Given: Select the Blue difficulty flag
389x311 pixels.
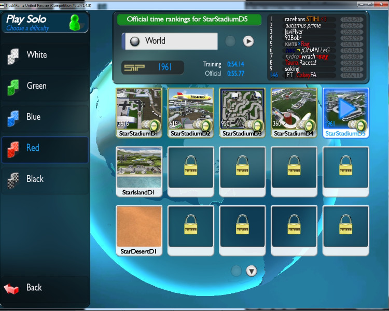Looking at the screenshot, I should pyautogui.click(x=12, y=118).
